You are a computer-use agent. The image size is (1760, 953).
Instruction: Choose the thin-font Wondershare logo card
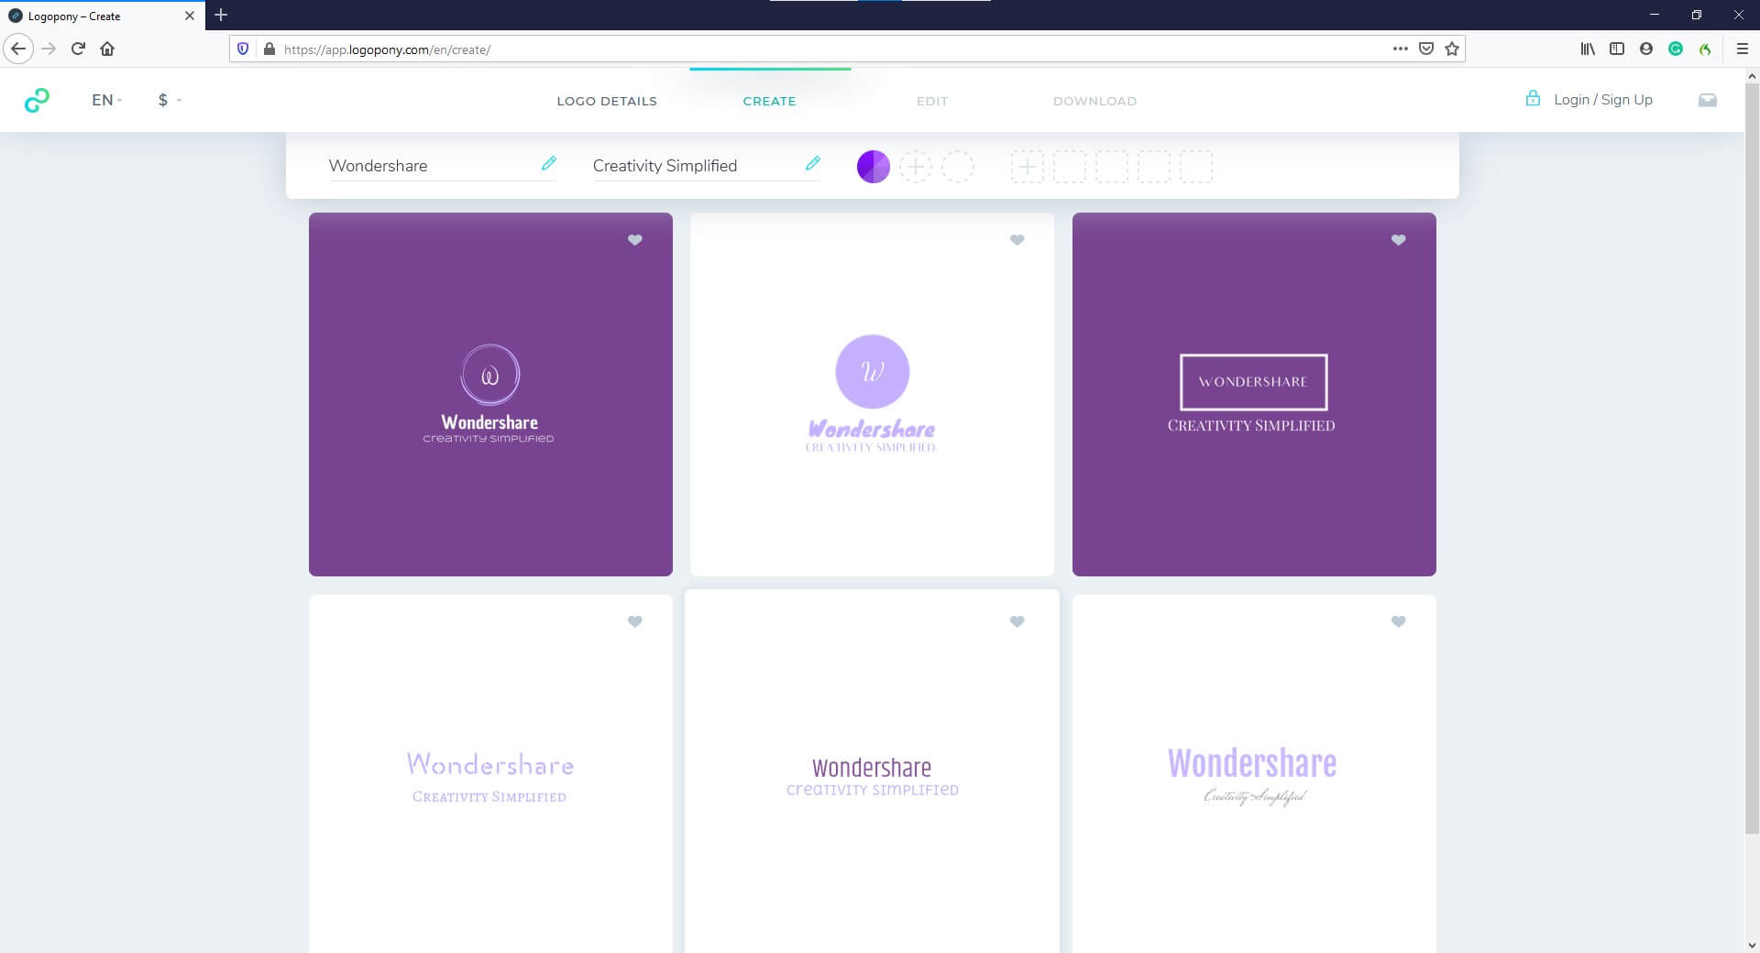[490, 774]
